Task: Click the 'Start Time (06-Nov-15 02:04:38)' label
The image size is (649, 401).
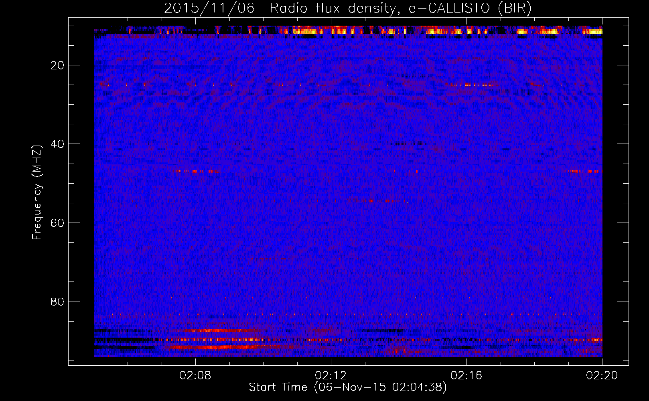Action: (348, 387)
